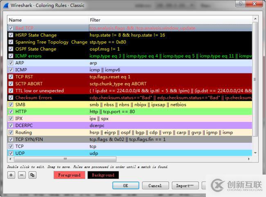Select the DCERPC rule name
The height and width of the screenshot is (197, 266).
pos(24,126)
